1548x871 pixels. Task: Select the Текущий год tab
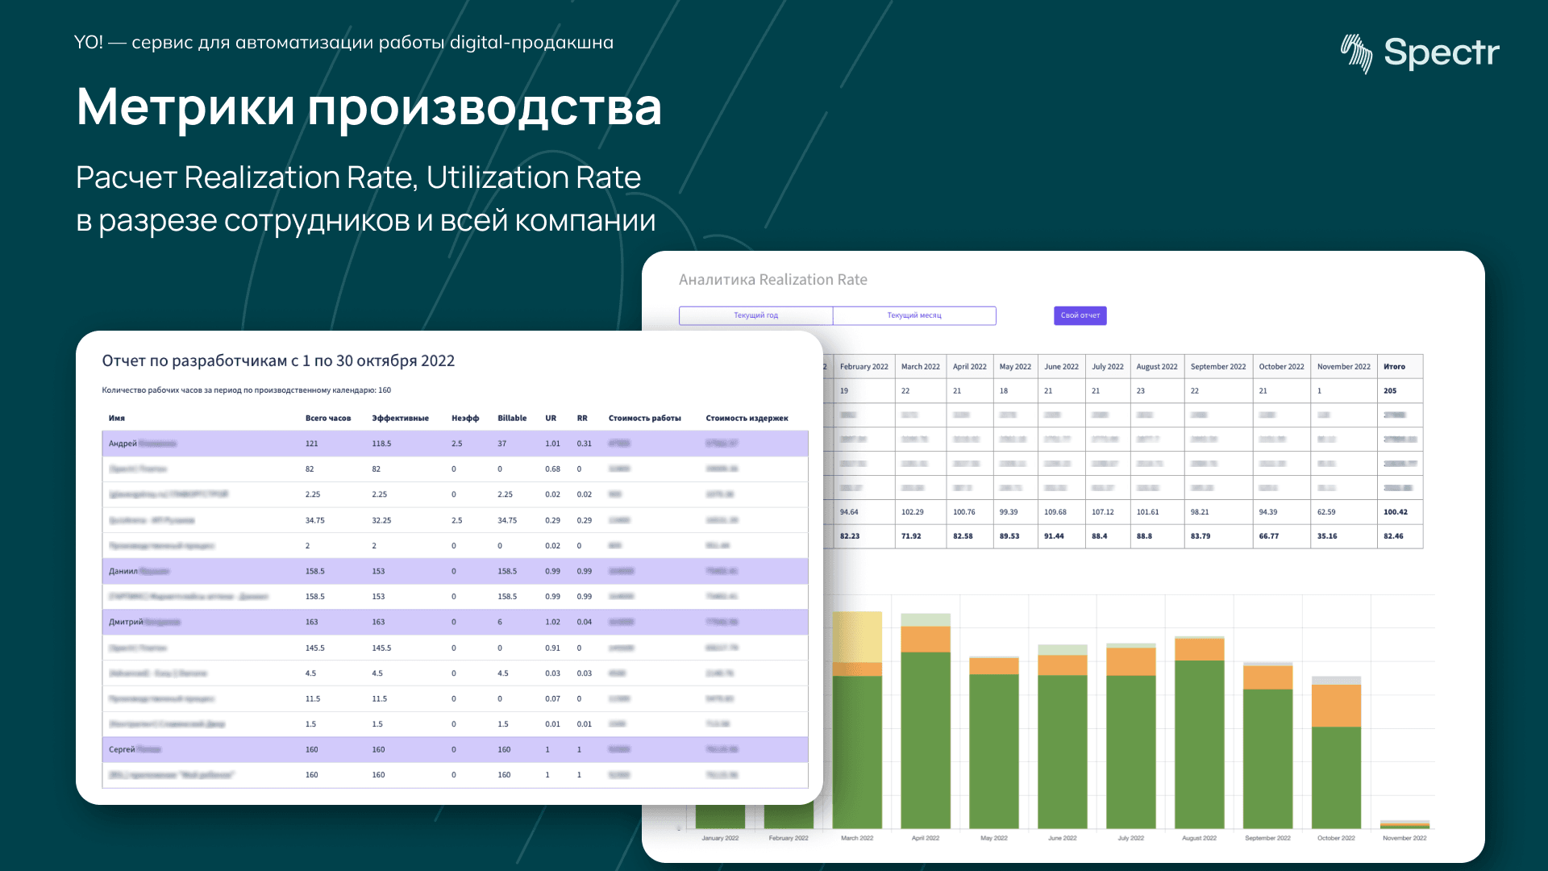click(755, 315)
